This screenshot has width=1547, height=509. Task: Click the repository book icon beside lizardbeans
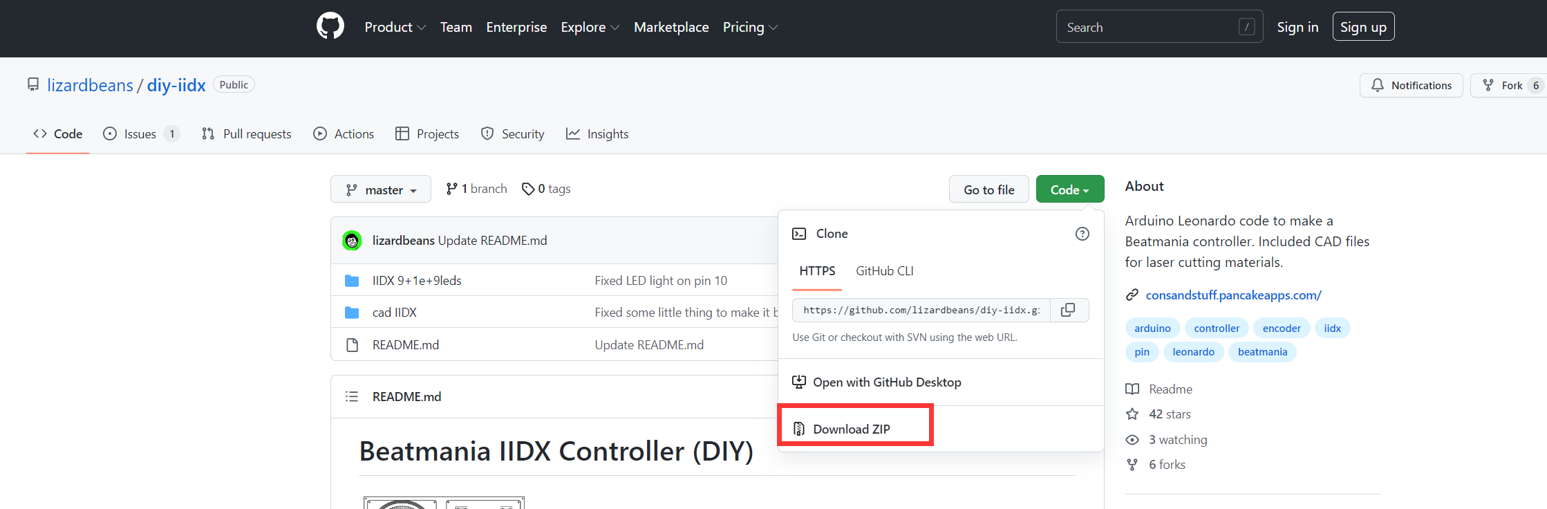pyautogui.click(x=33, y=84)
